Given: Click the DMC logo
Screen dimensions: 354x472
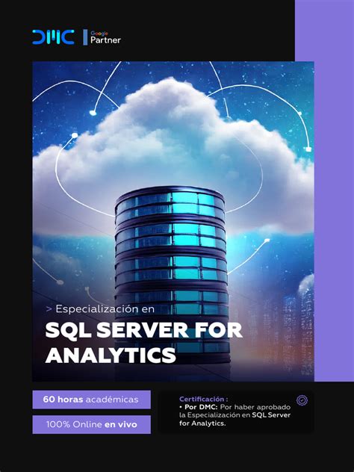Looking at the screenshot, I should click(x=53, y=37).
